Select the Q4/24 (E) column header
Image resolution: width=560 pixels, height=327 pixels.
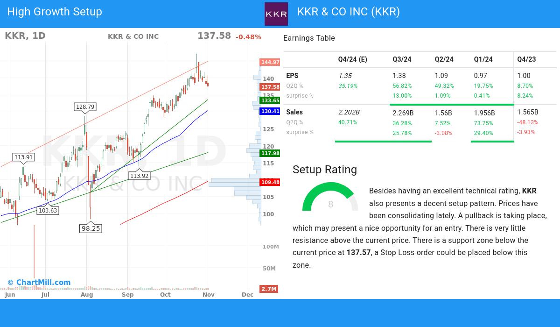tap(352, 59)
